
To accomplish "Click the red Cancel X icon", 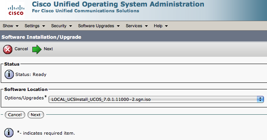I will pyautogui.click(x=7, y=49).
